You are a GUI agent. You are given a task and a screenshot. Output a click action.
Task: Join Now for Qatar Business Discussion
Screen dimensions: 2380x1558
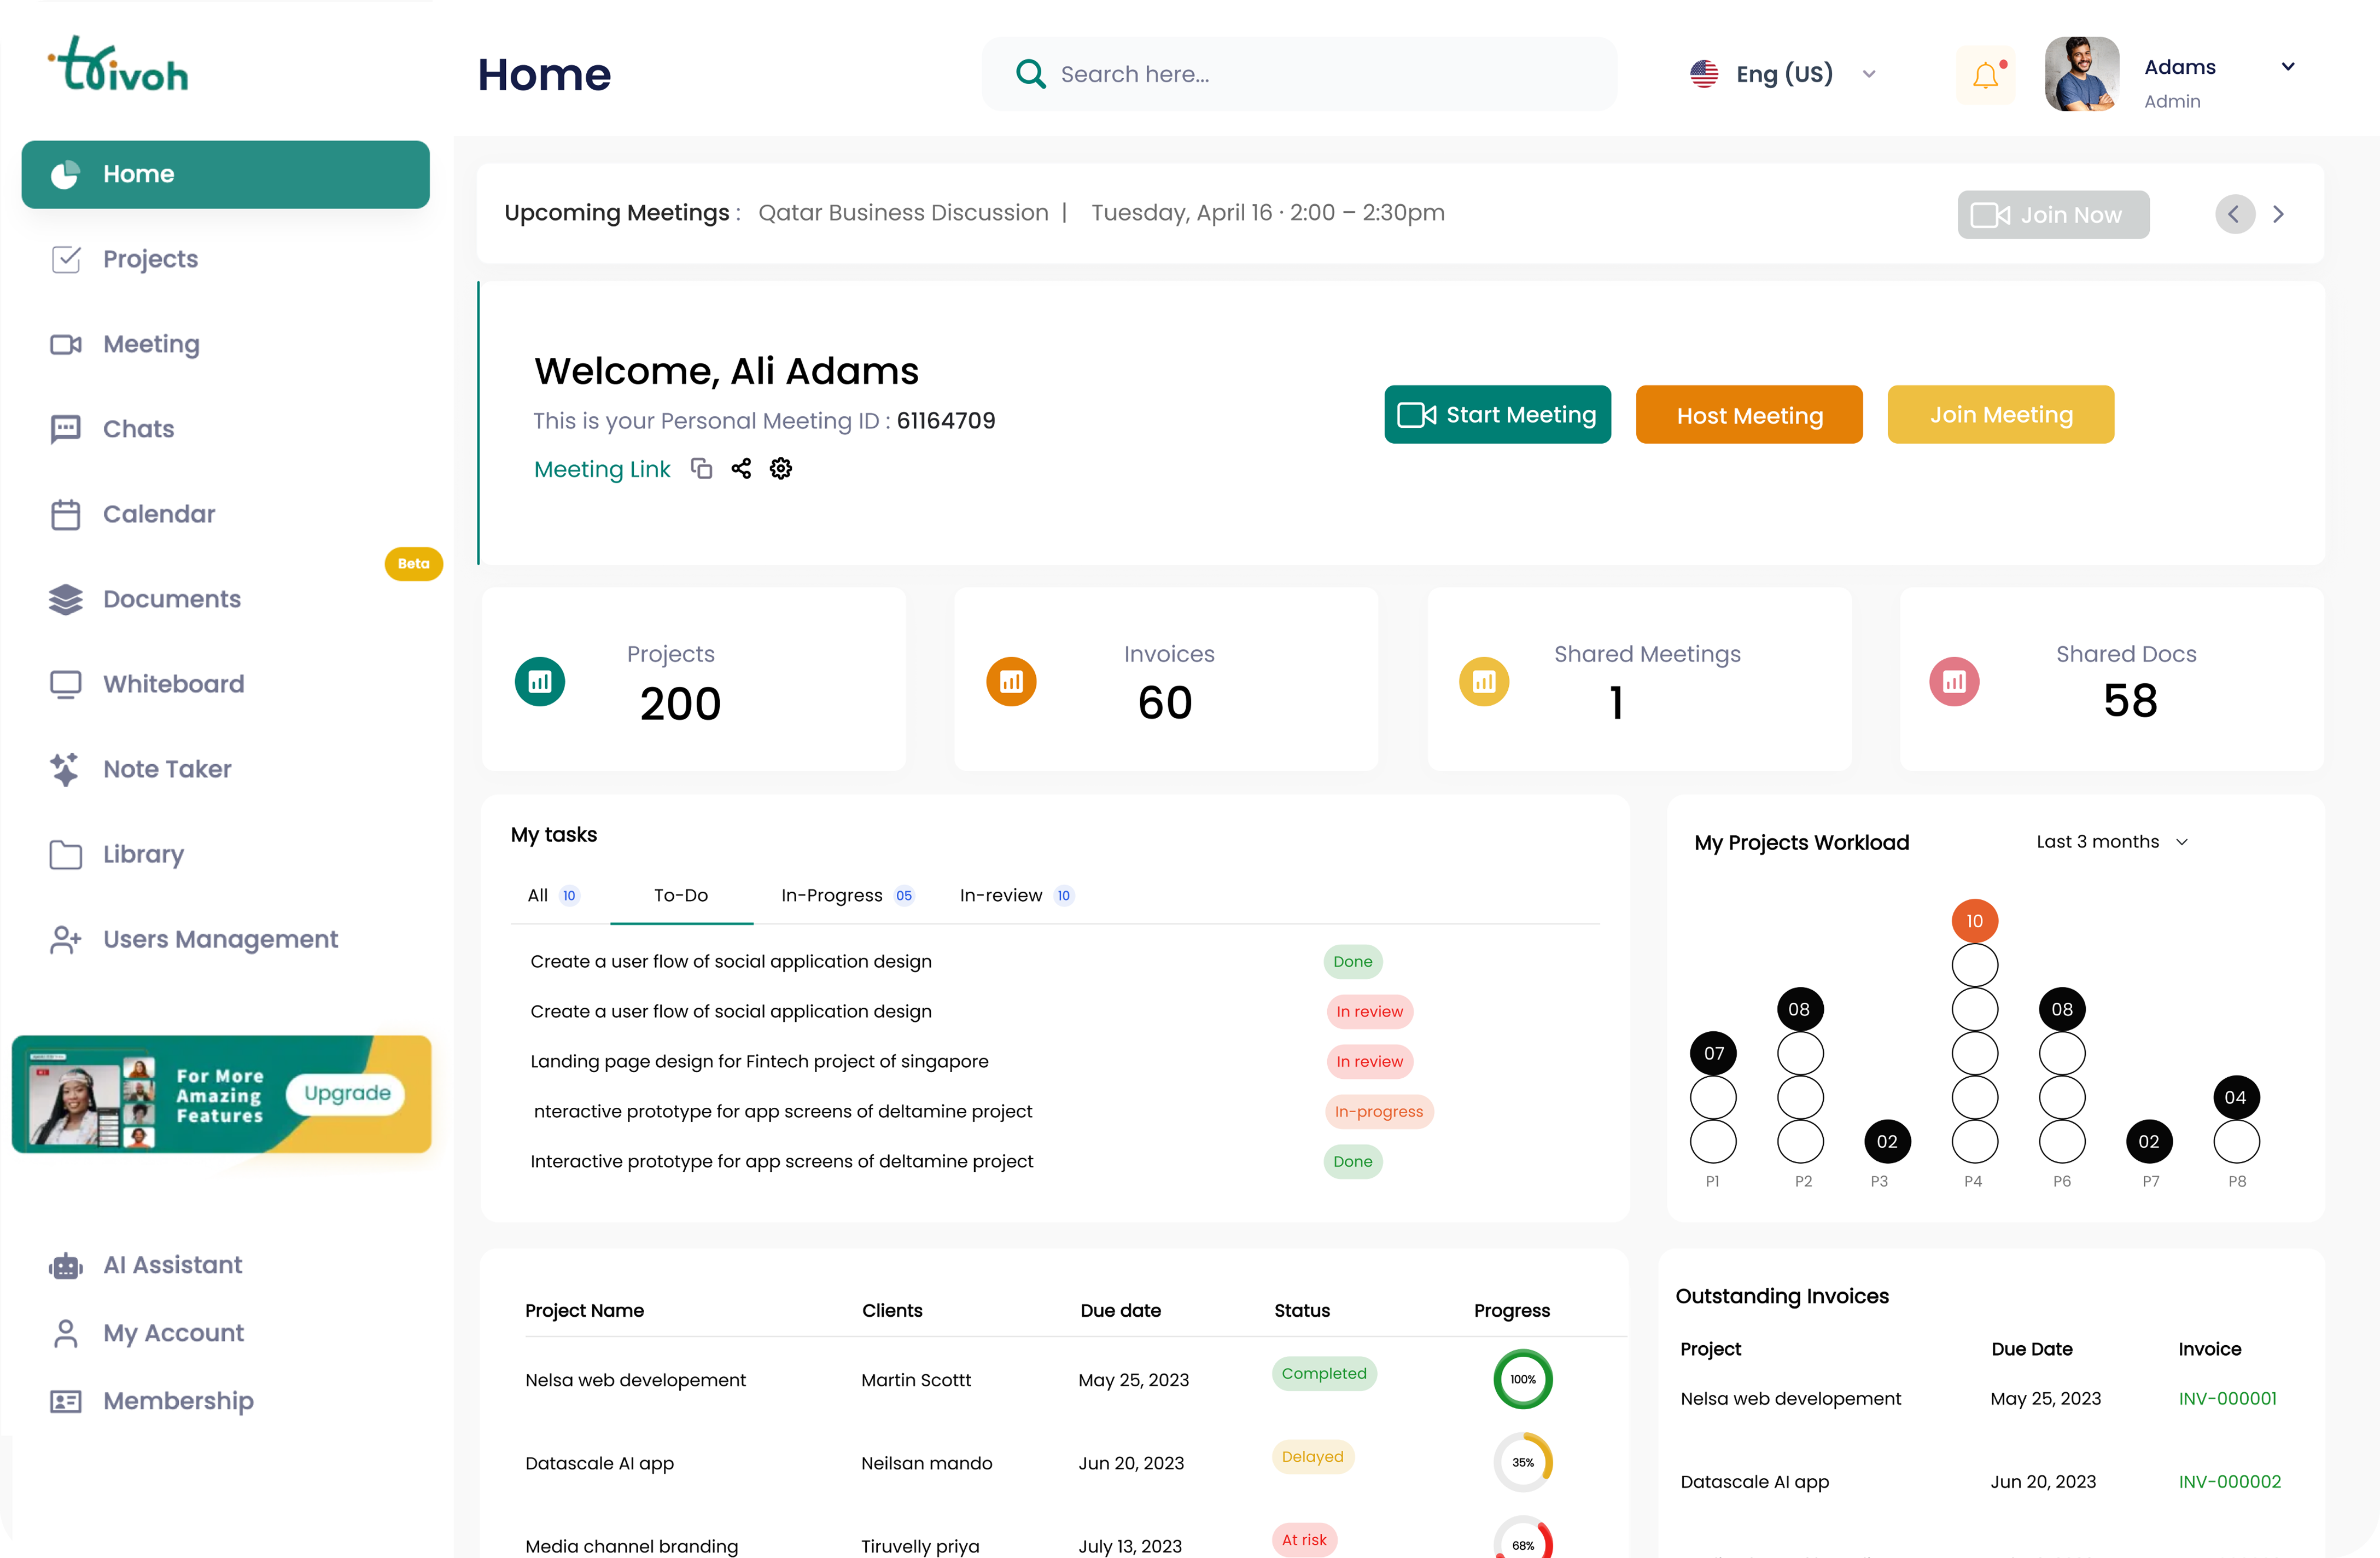[x=2053, y=214]
